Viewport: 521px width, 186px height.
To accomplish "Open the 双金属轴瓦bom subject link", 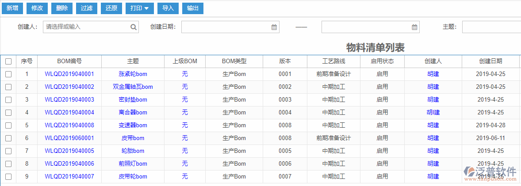I will (133, 87).
